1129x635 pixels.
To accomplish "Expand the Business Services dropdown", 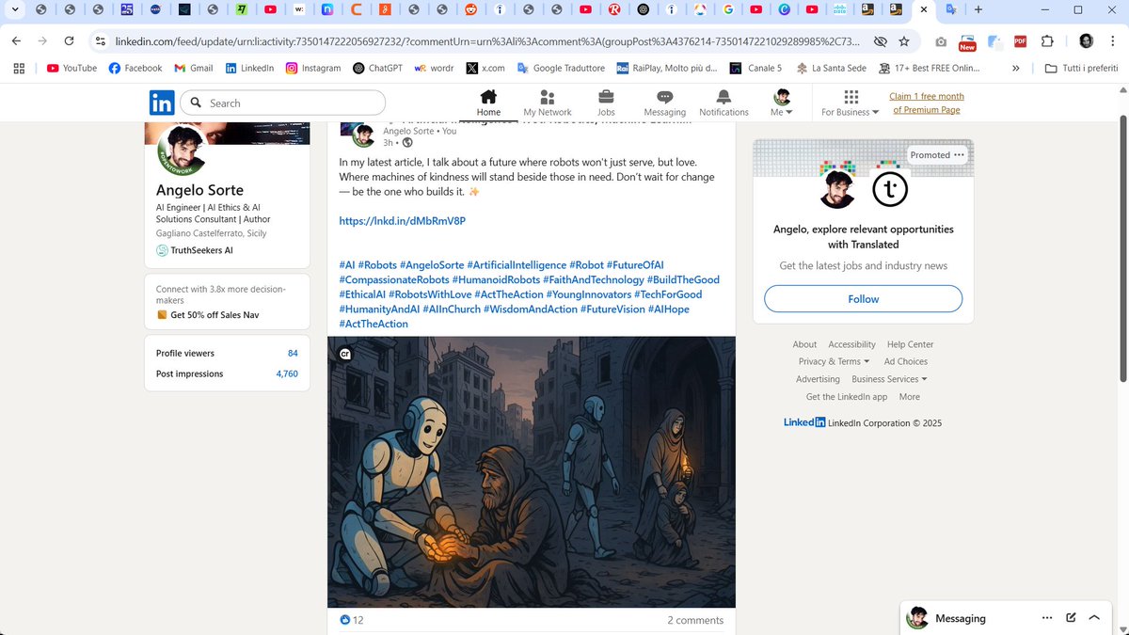I will 889,379.
